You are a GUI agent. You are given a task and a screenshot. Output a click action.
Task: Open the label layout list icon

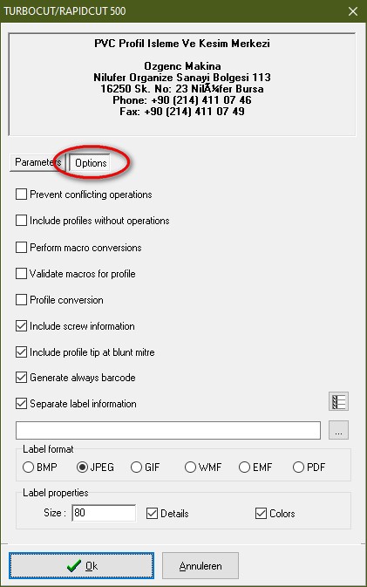click(338, 402)
